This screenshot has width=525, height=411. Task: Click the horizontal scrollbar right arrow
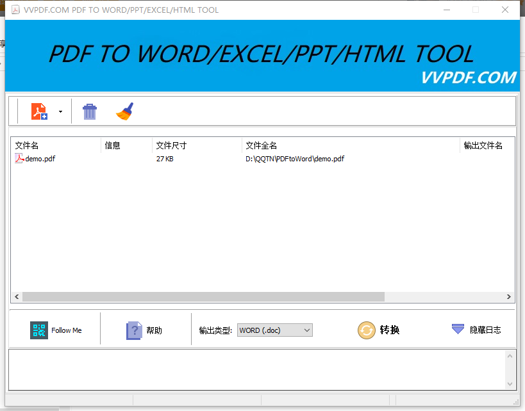508,296
